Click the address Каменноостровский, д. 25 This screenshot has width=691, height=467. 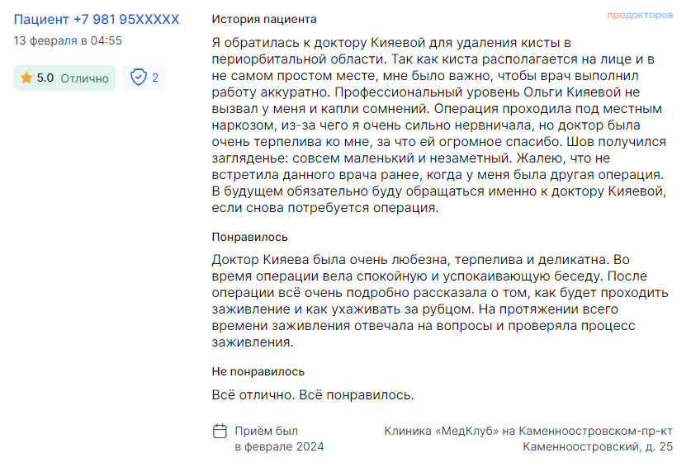pyautogui.click(x=598, y=446)
